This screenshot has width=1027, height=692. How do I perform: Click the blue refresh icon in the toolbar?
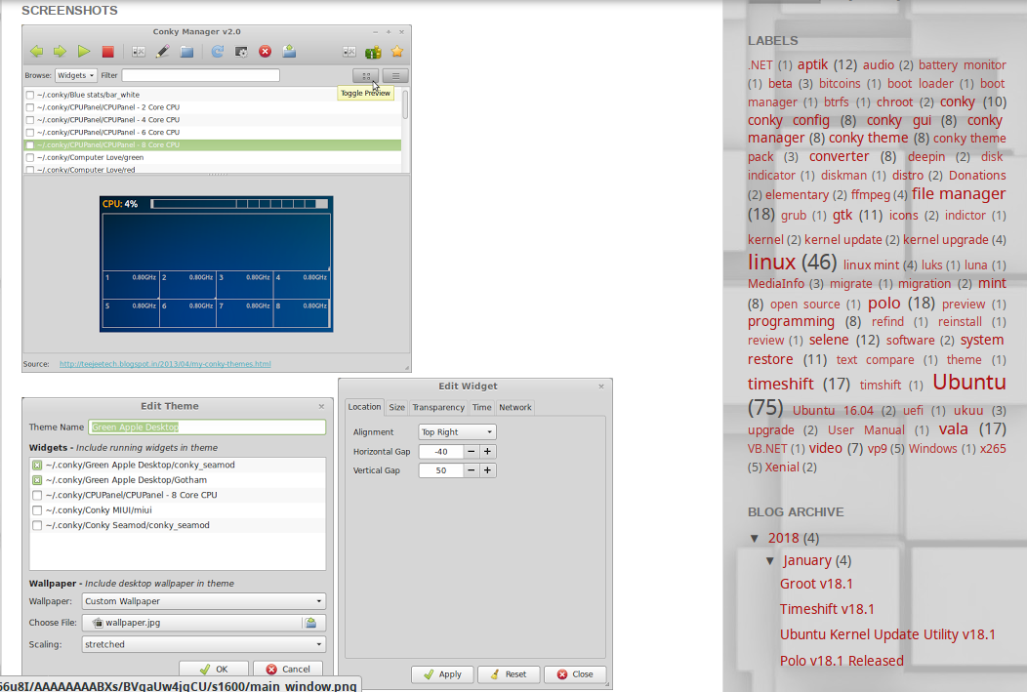(218, 51)
